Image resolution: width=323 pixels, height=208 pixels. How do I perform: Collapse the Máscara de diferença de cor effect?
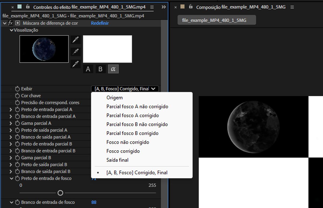[x=5, y=23]
